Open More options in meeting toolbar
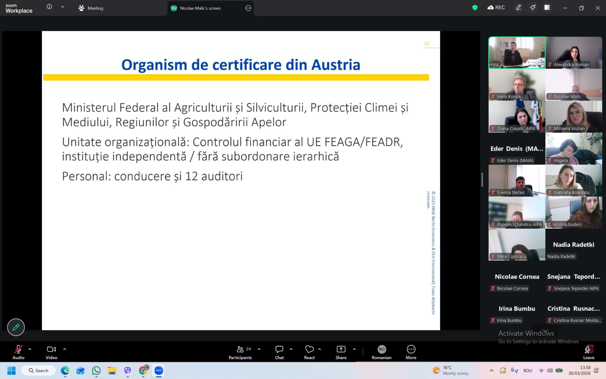The image size is (606, 379). tap(411, 352)
